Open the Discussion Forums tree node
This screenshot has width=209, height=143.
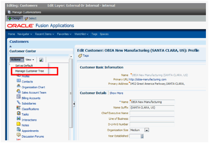pyautogui.click(x=33, y=136)
